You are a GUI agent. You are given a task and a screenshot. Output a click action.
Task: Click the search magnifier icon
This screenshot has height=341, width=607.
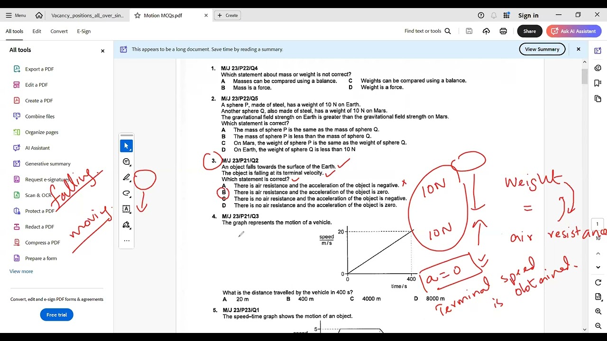click(448, 31)
